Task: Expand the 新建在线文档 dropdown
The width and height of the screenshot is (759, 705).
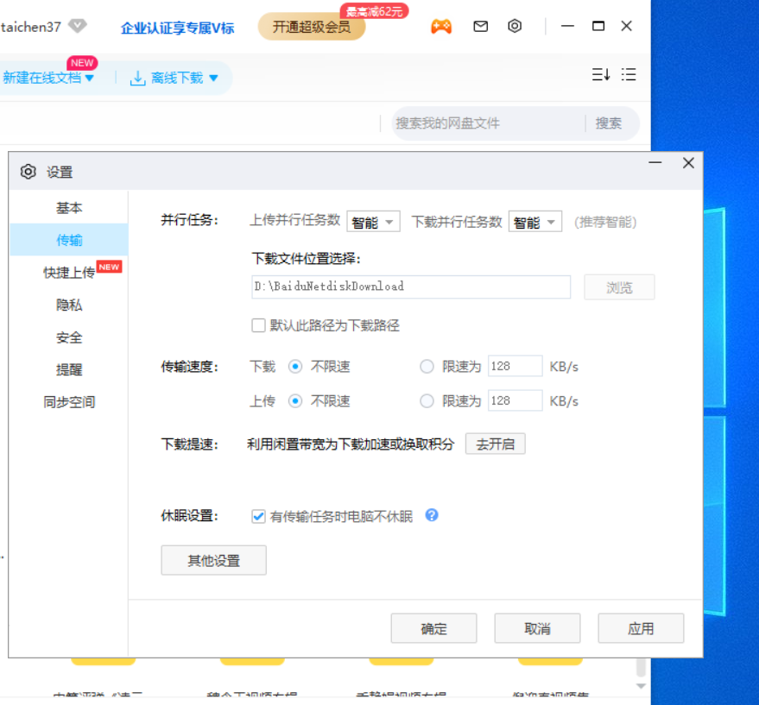Action: [89, 79]
